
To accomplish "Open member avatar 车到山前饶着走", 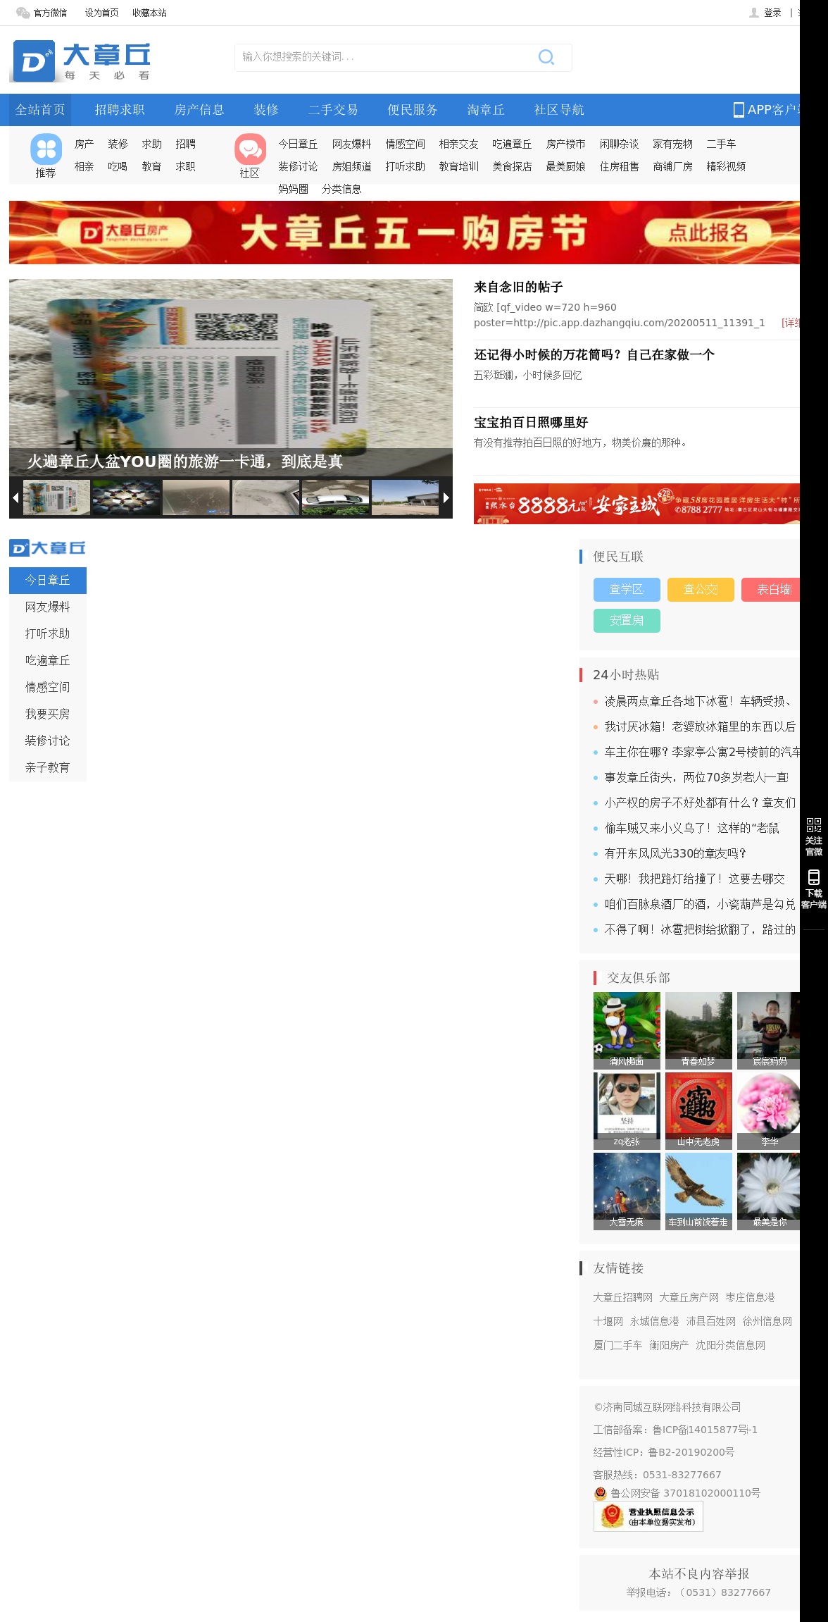I will [x=698, y=1191].
